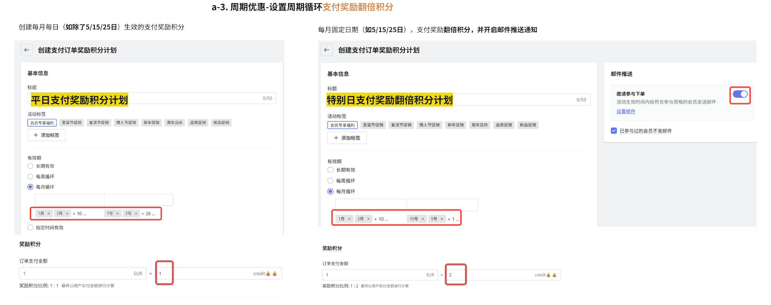This screenshot has height=305, width=771.
Task: Click the back arrow in the left panel header
Action: coord(27,50)
